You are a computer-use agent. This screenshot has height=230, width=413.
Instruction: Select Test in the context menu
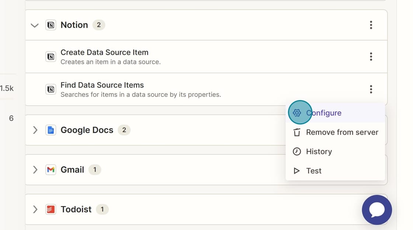click(x=313, y=171)
